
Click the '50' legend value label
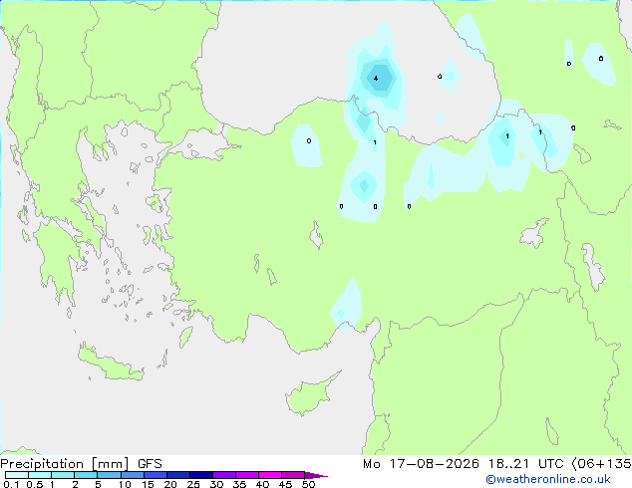pos(308,484)
